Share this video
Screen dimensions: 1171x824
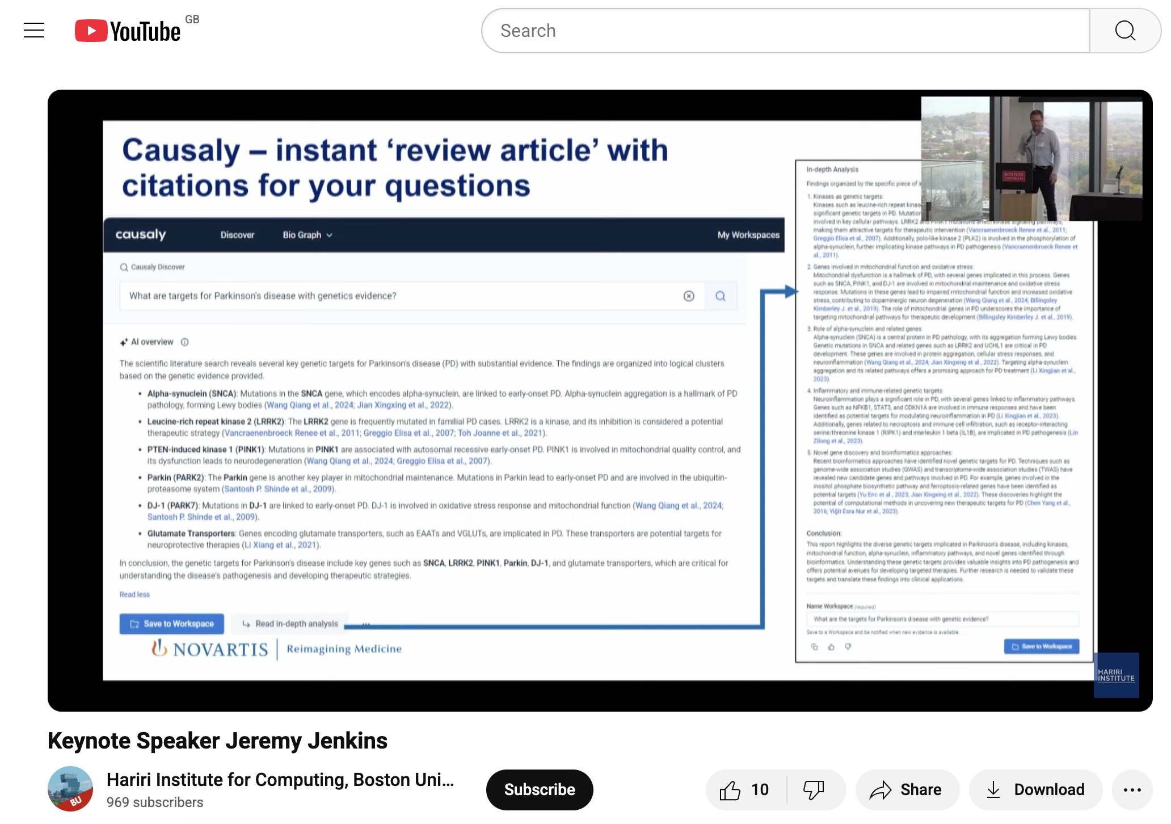[x=907, y=789]
